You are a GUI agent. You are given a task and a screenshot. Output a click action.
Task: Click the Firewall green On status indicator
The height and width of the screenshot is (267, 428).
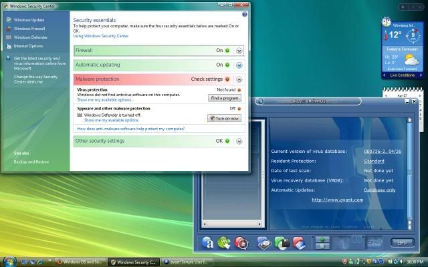coord(227,51)
